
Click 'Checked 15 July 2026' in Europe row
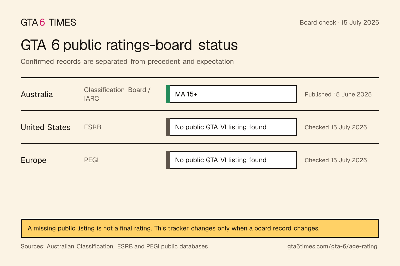336,160
